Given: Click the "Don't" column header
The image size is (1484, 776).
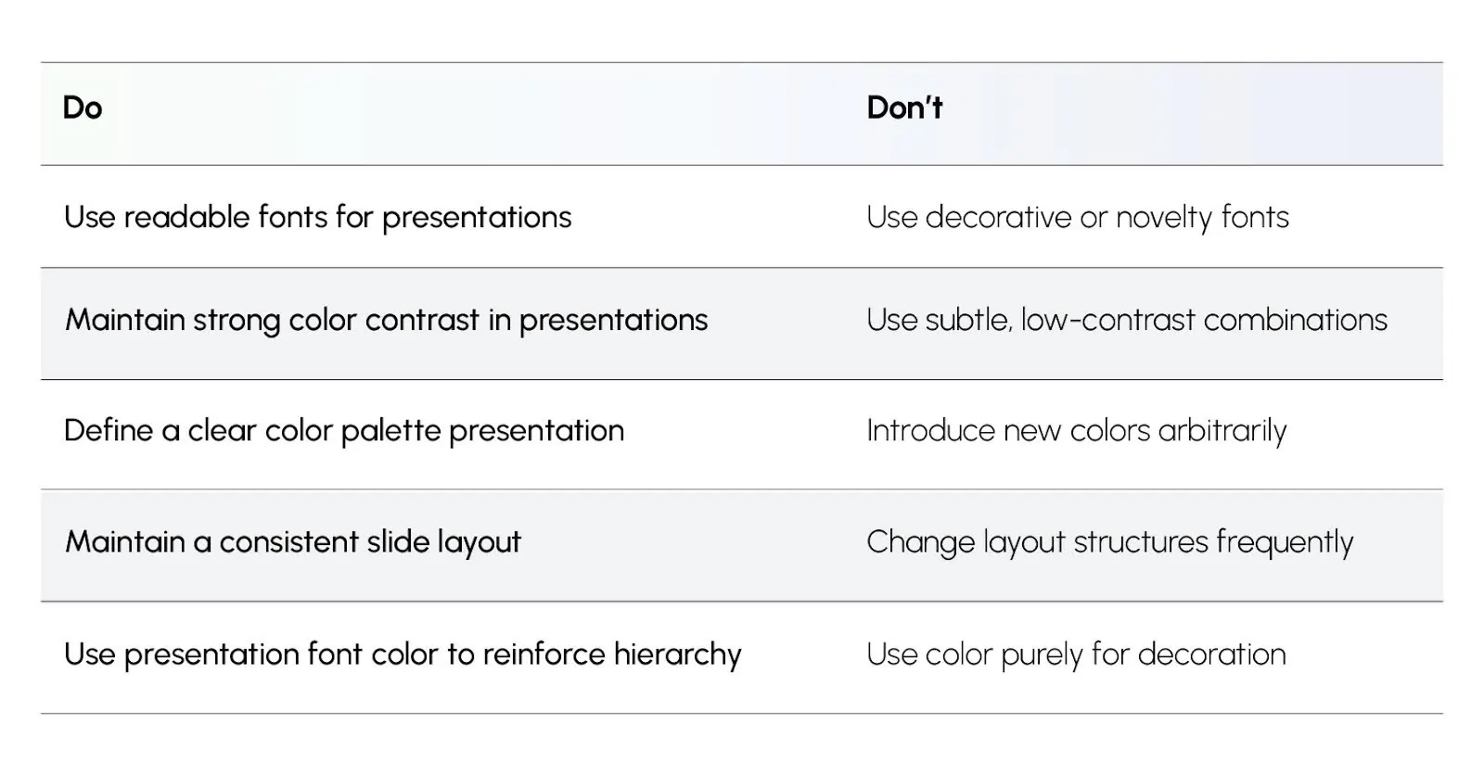Looking at the screenshot, I should [x=904, y=108].
